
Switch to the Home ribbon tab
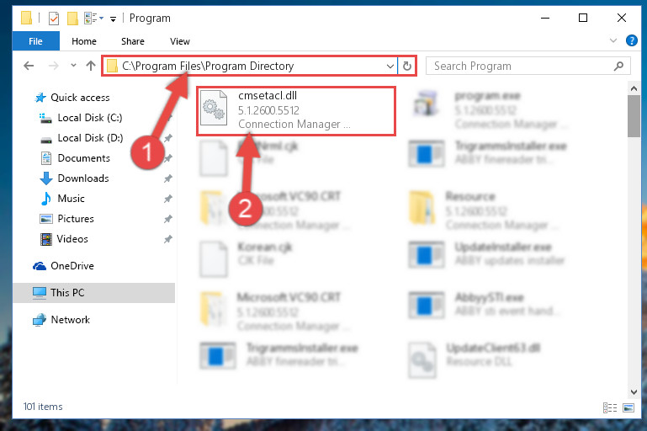84,41
